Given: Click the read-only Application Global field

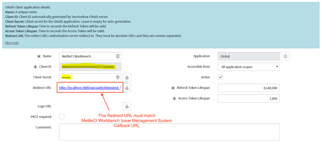Looking at the screenshot, I should (x=248, y=56).
